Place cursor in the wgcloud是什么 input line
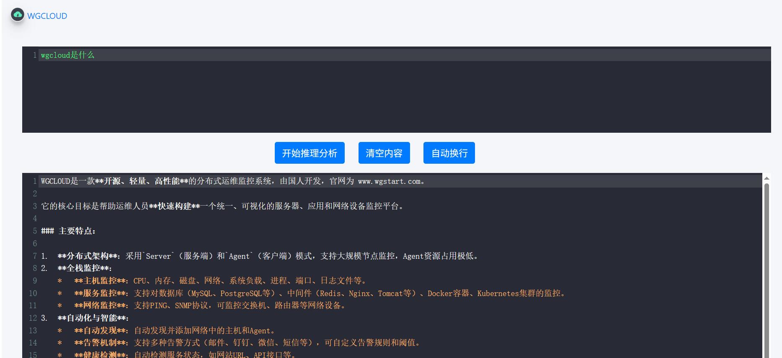 point(68,55)
